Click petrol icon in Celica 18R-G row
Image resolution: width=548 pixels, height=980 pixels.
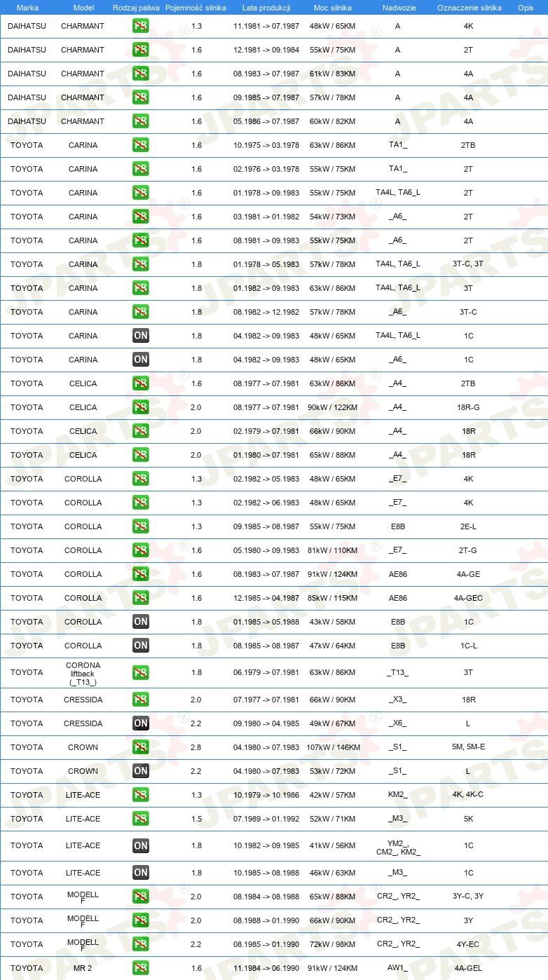(x=141, y=407)
